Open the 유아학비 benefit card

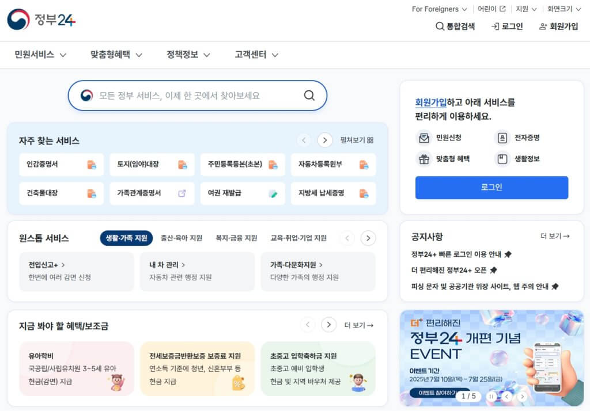coord(77,368)
